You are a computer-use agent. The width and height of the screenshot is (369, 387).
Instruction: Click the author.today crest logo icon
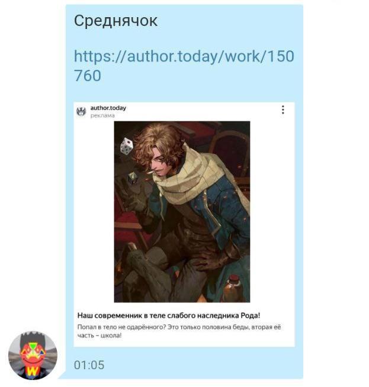[81, 111]
